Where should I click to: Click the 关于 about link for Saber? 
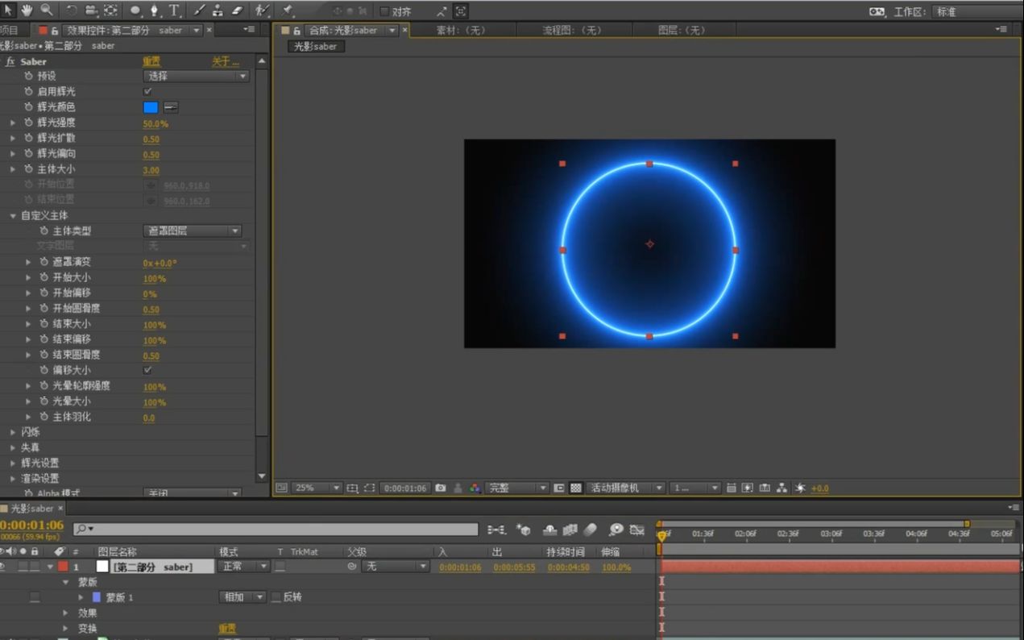(225, 61)
